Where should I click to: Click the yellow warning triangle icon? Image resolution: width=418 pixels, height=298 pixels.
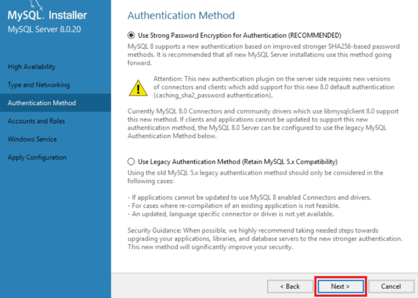[x=138, y=88]
